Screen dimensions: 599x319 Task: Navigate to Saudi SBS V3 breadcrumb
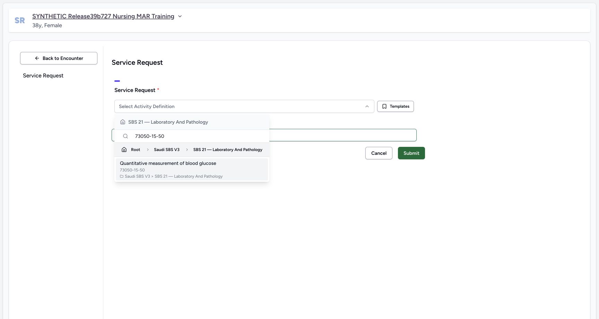(x=167, y=150)
